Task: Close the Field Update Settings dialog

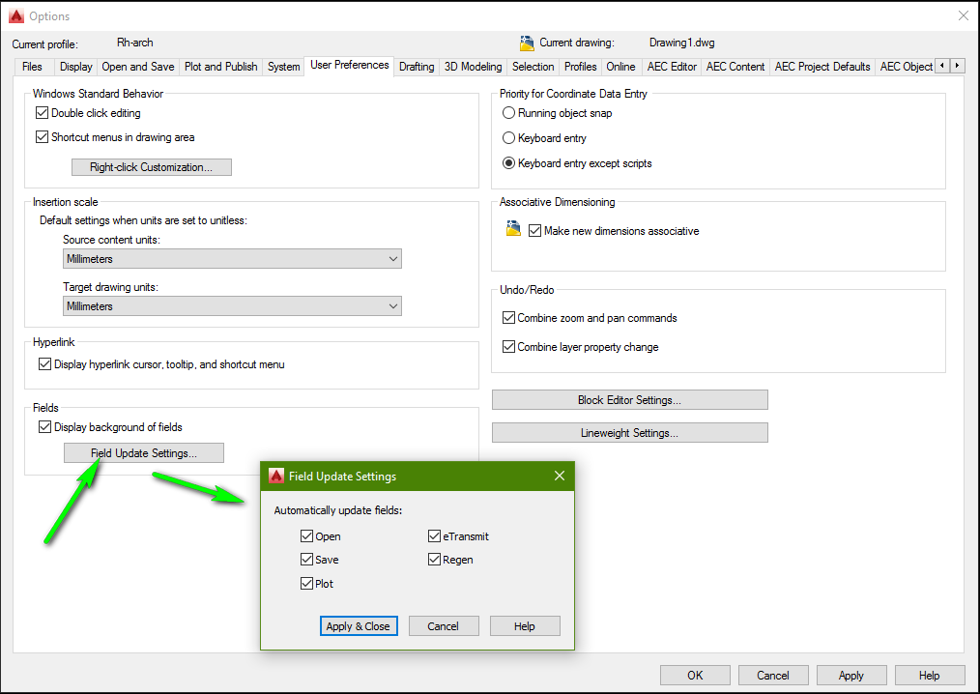Action: click(560, 476)
